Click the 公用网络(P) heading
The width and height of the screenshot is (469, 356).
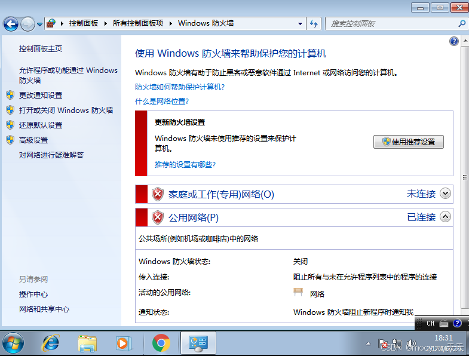click(193, 218)
